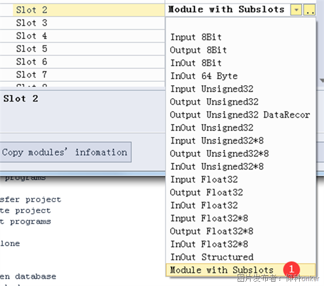Select the blank entry atop the list

pos(238,25)
